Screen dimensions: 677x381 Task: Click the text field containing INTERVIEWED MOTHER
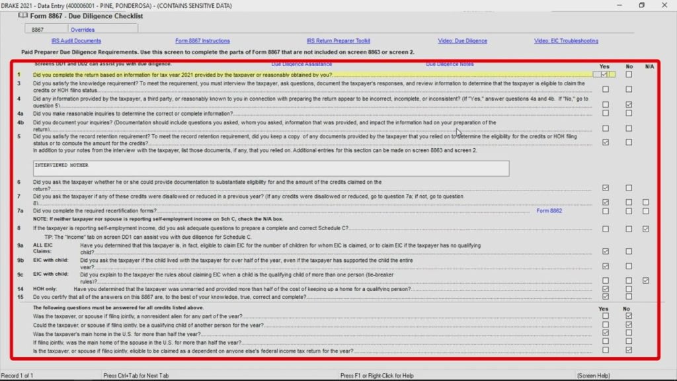271,169
